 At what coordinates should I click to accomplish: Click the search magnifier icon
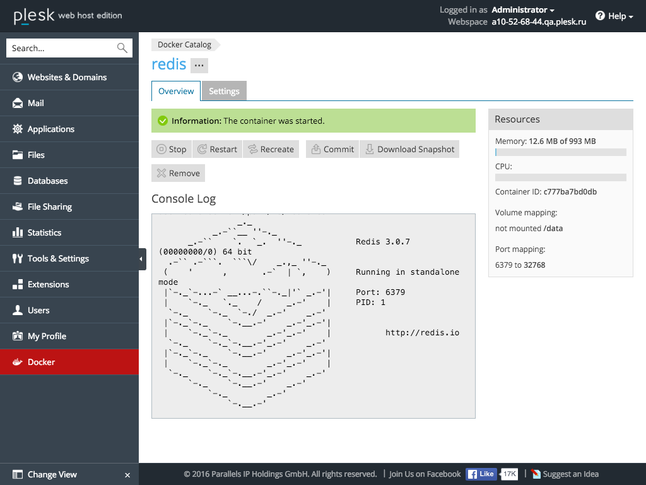tap(121, 48)
